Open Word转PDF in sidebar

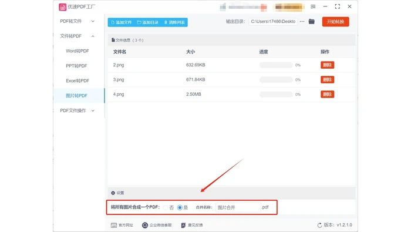[78, 51]
